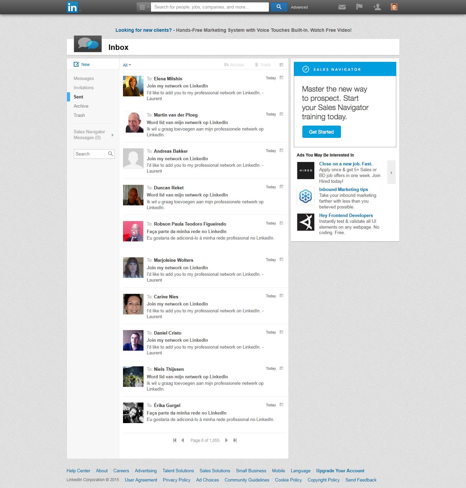
Task: Open Marjoleine Wolters' profile photo
Action: point(133,268)
